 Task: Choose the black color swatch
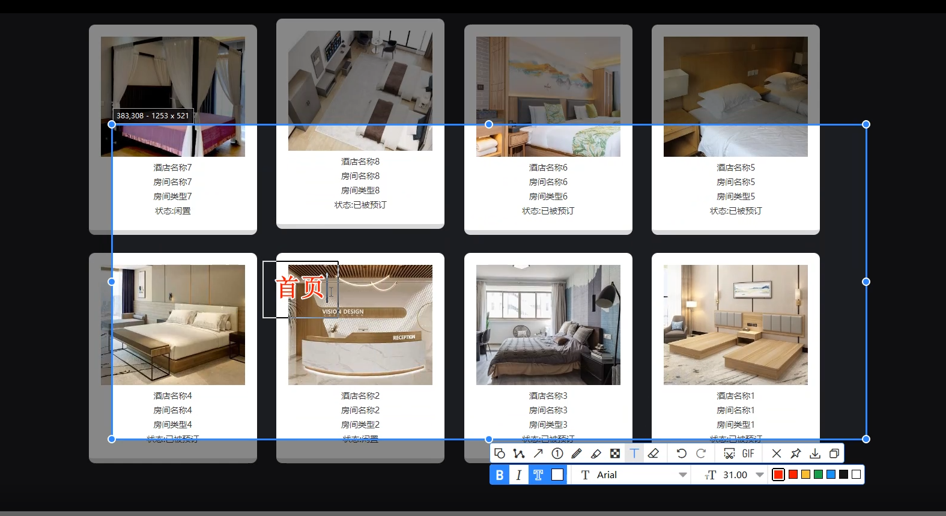pos(843,475)
